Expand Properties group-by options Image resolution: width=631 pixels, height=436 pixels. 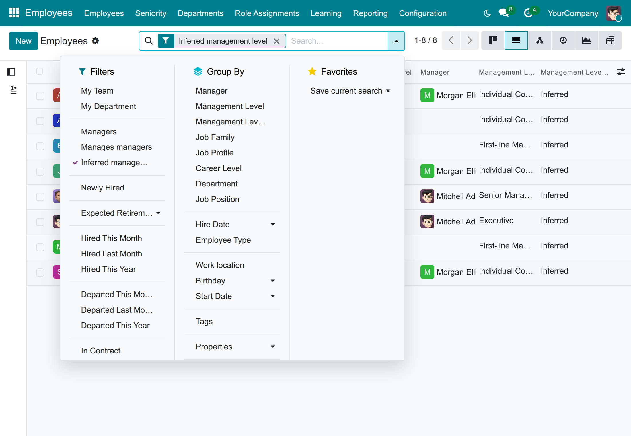coord(235,347)
